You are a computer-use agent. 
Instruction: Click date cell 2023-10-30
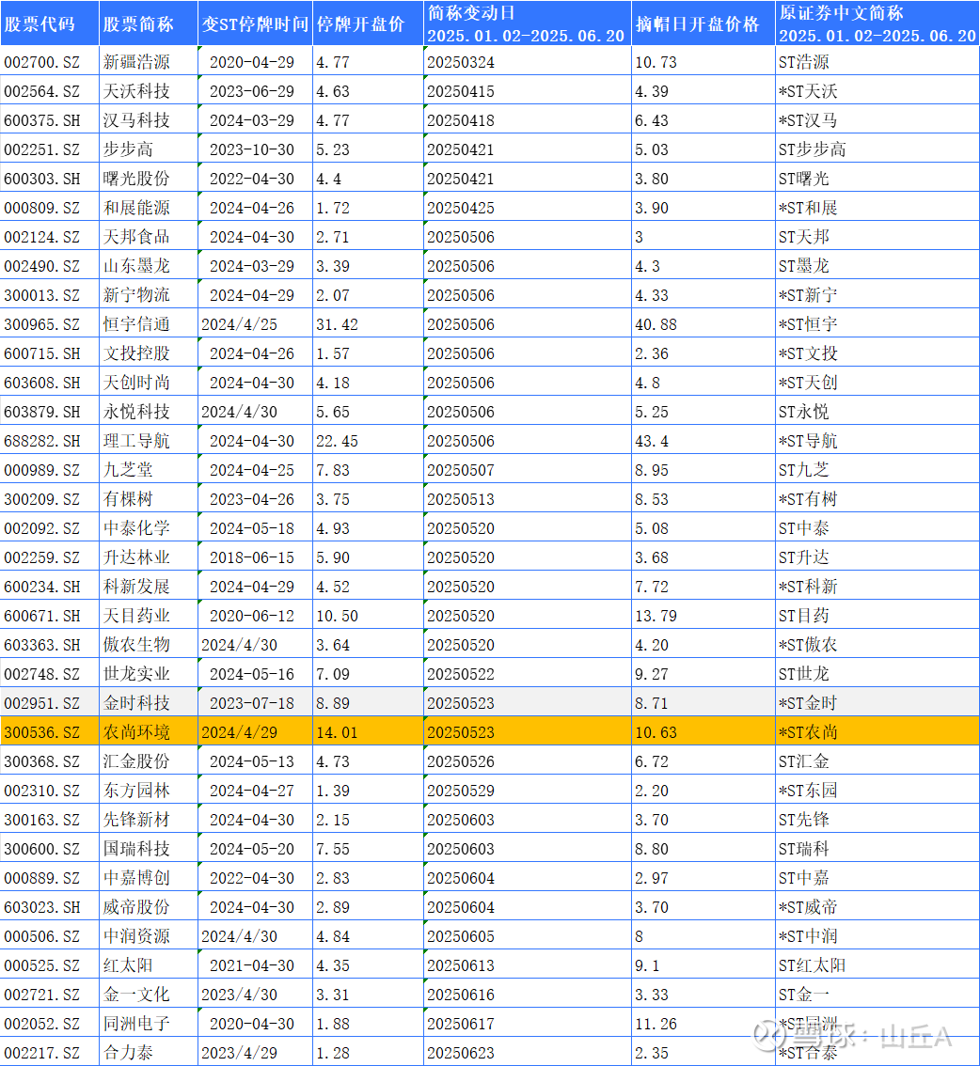[x=255, y=149]
